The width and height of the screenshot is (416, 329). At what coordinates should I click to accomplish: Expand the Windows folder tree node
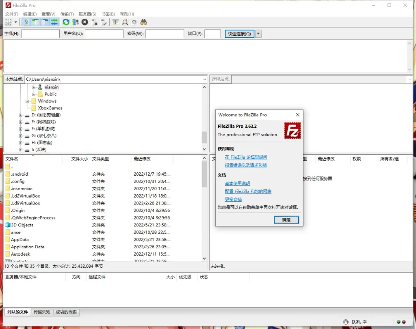coord(27,101)
